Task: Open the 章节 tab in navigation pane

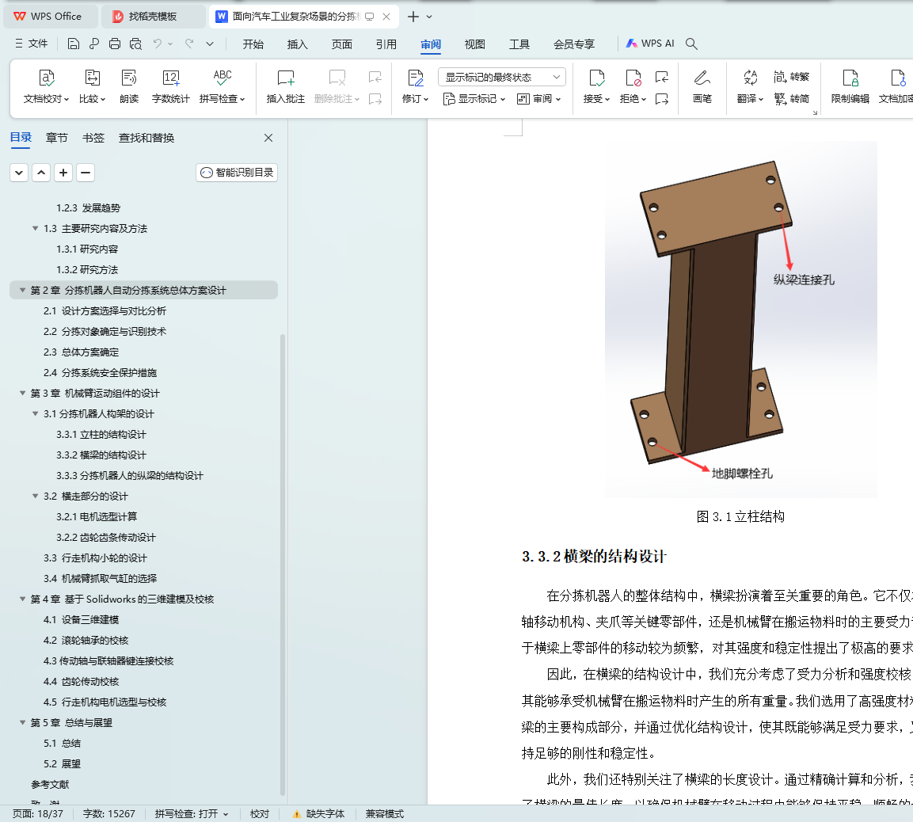Action: 57,138
